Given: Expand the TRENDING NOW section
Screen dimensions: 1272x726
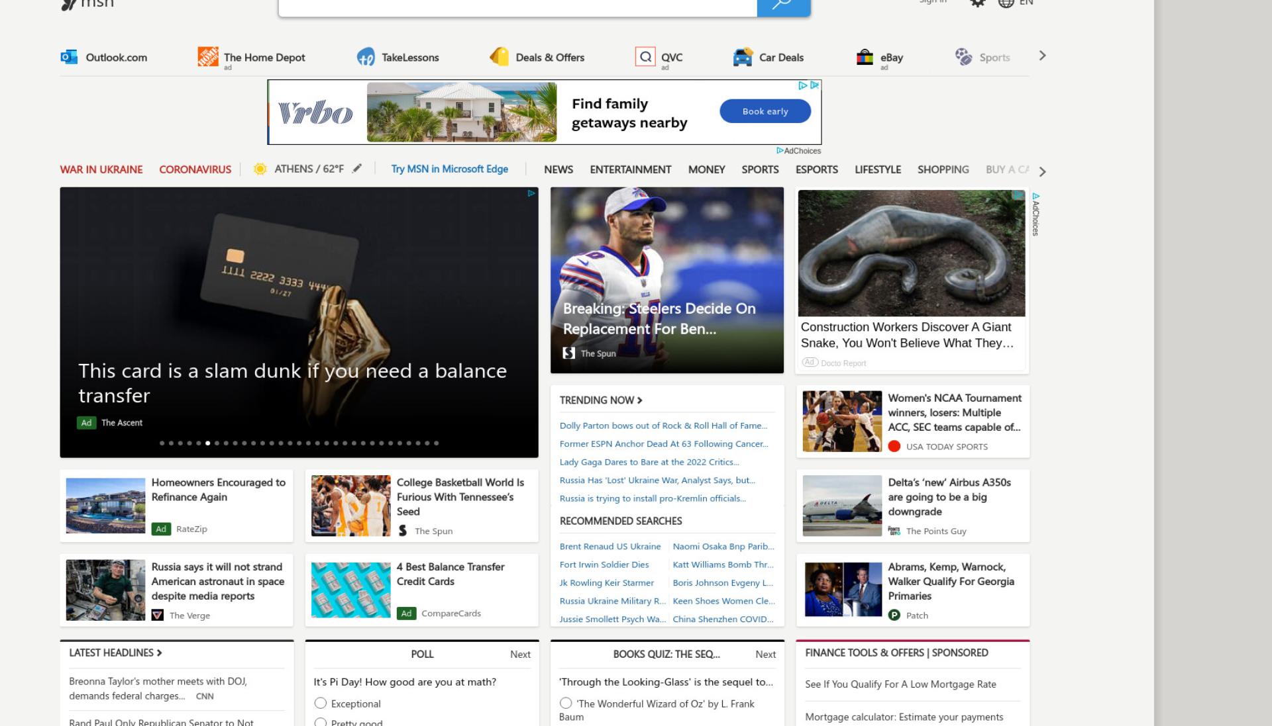Looking at the screenshot, I should click(601, 400).
